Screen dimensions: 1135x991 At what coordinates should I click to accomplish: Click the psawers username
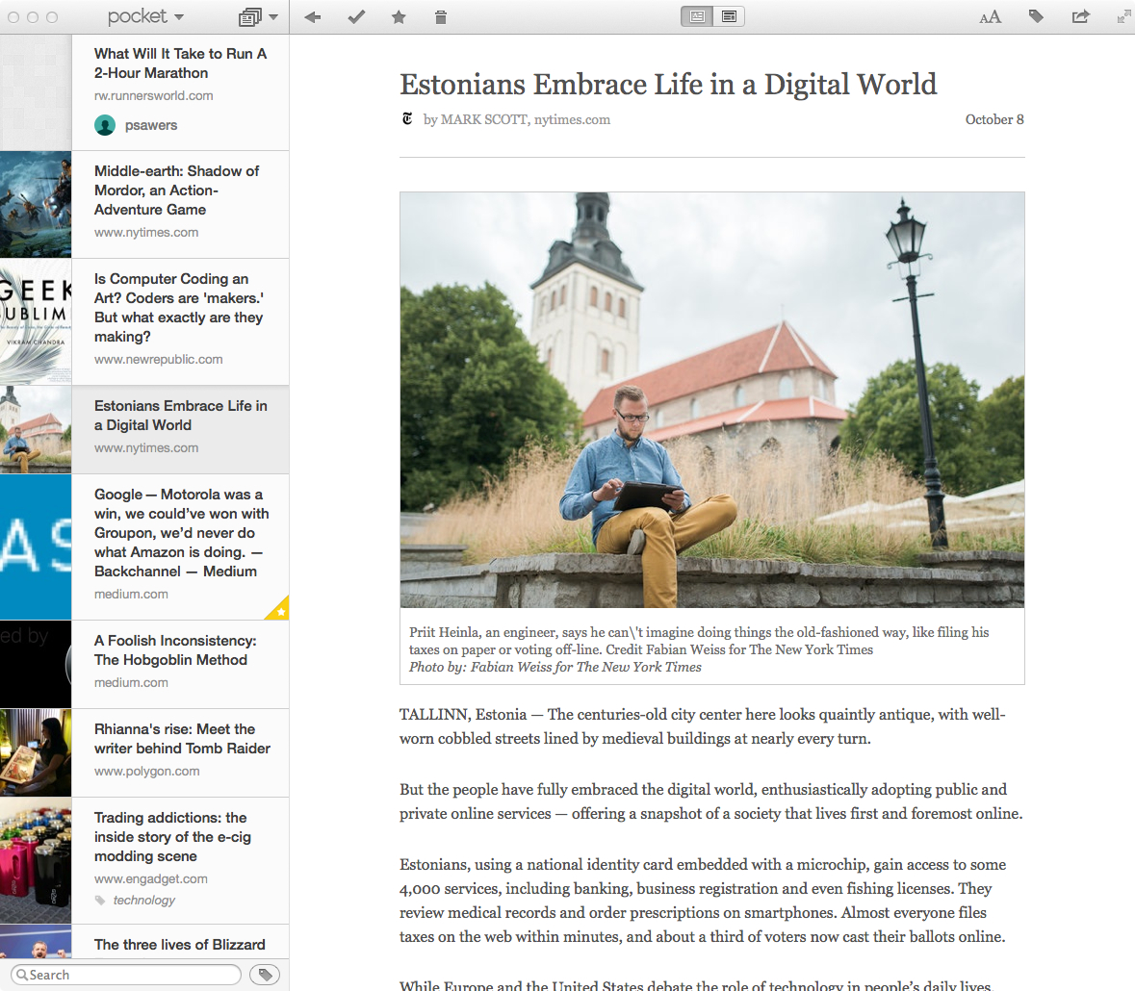click(x=151, y=125)
